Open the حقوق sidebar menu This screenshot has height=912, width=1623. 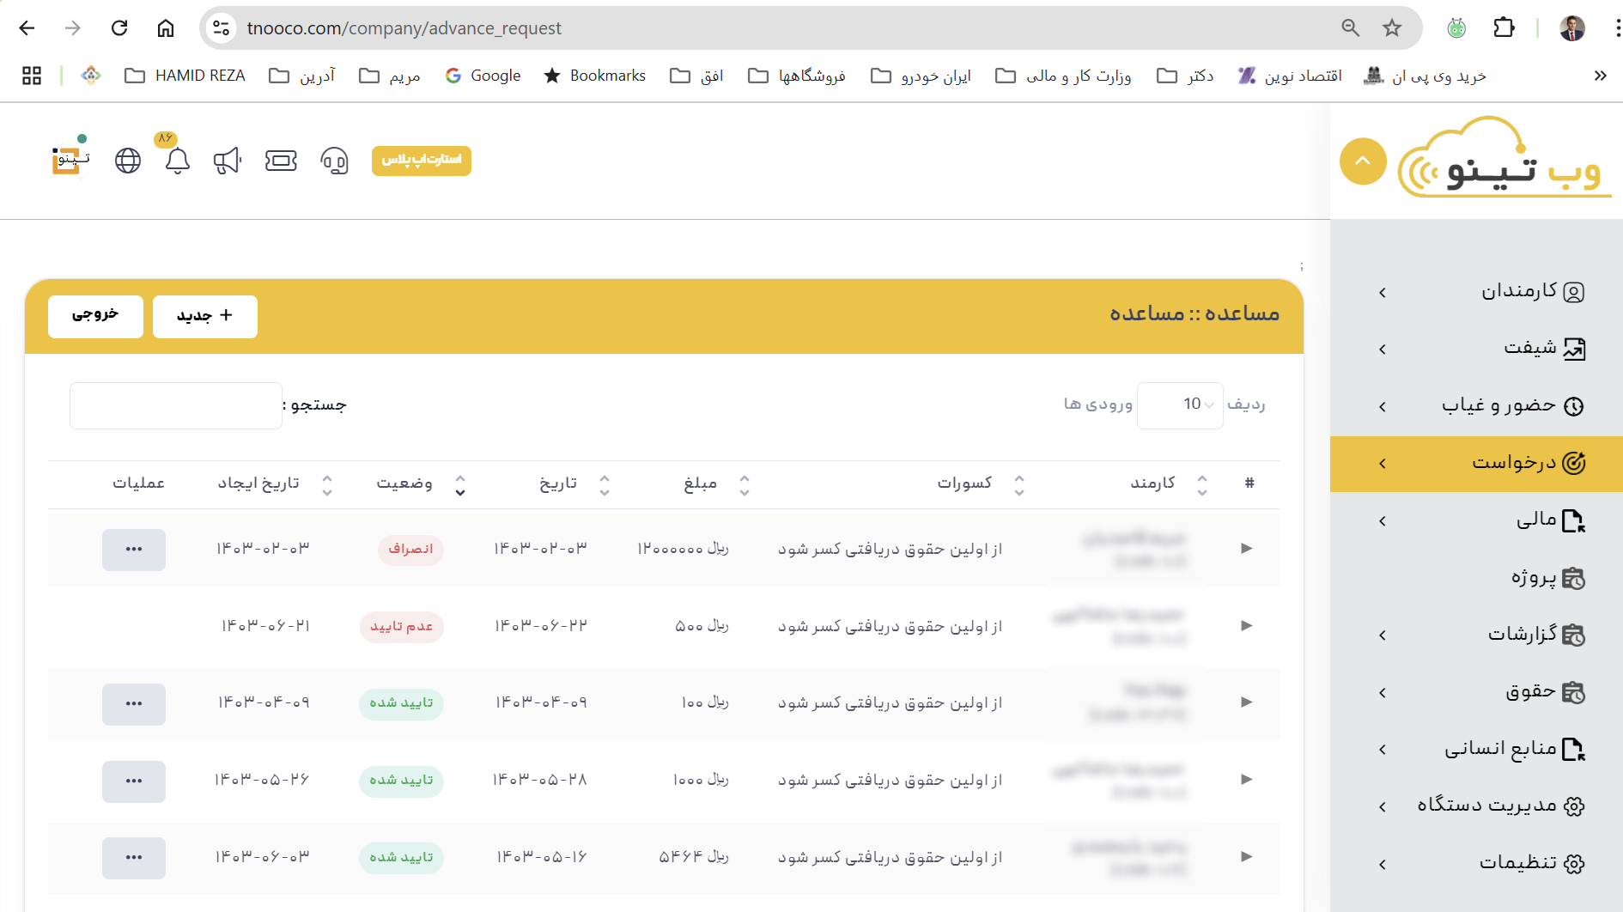(1475, 692)
